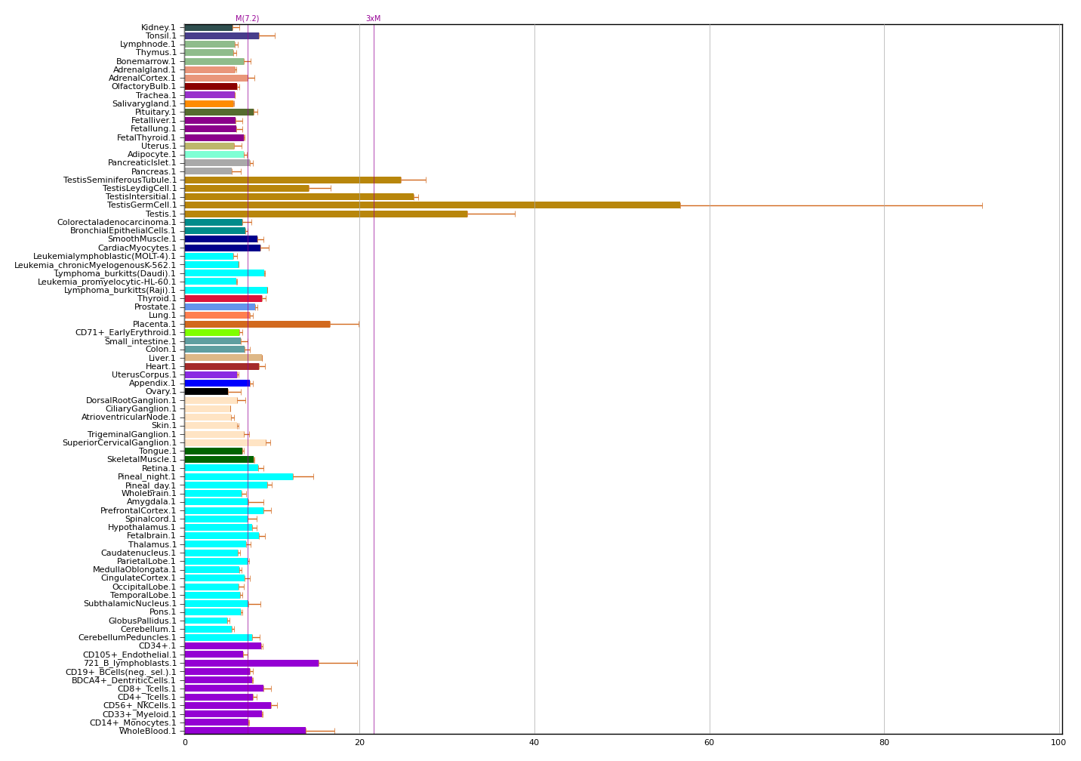1081x761 pixels.
Task: Click the TestisGermCell.1 bar
Action: click(x=432, y=205)
